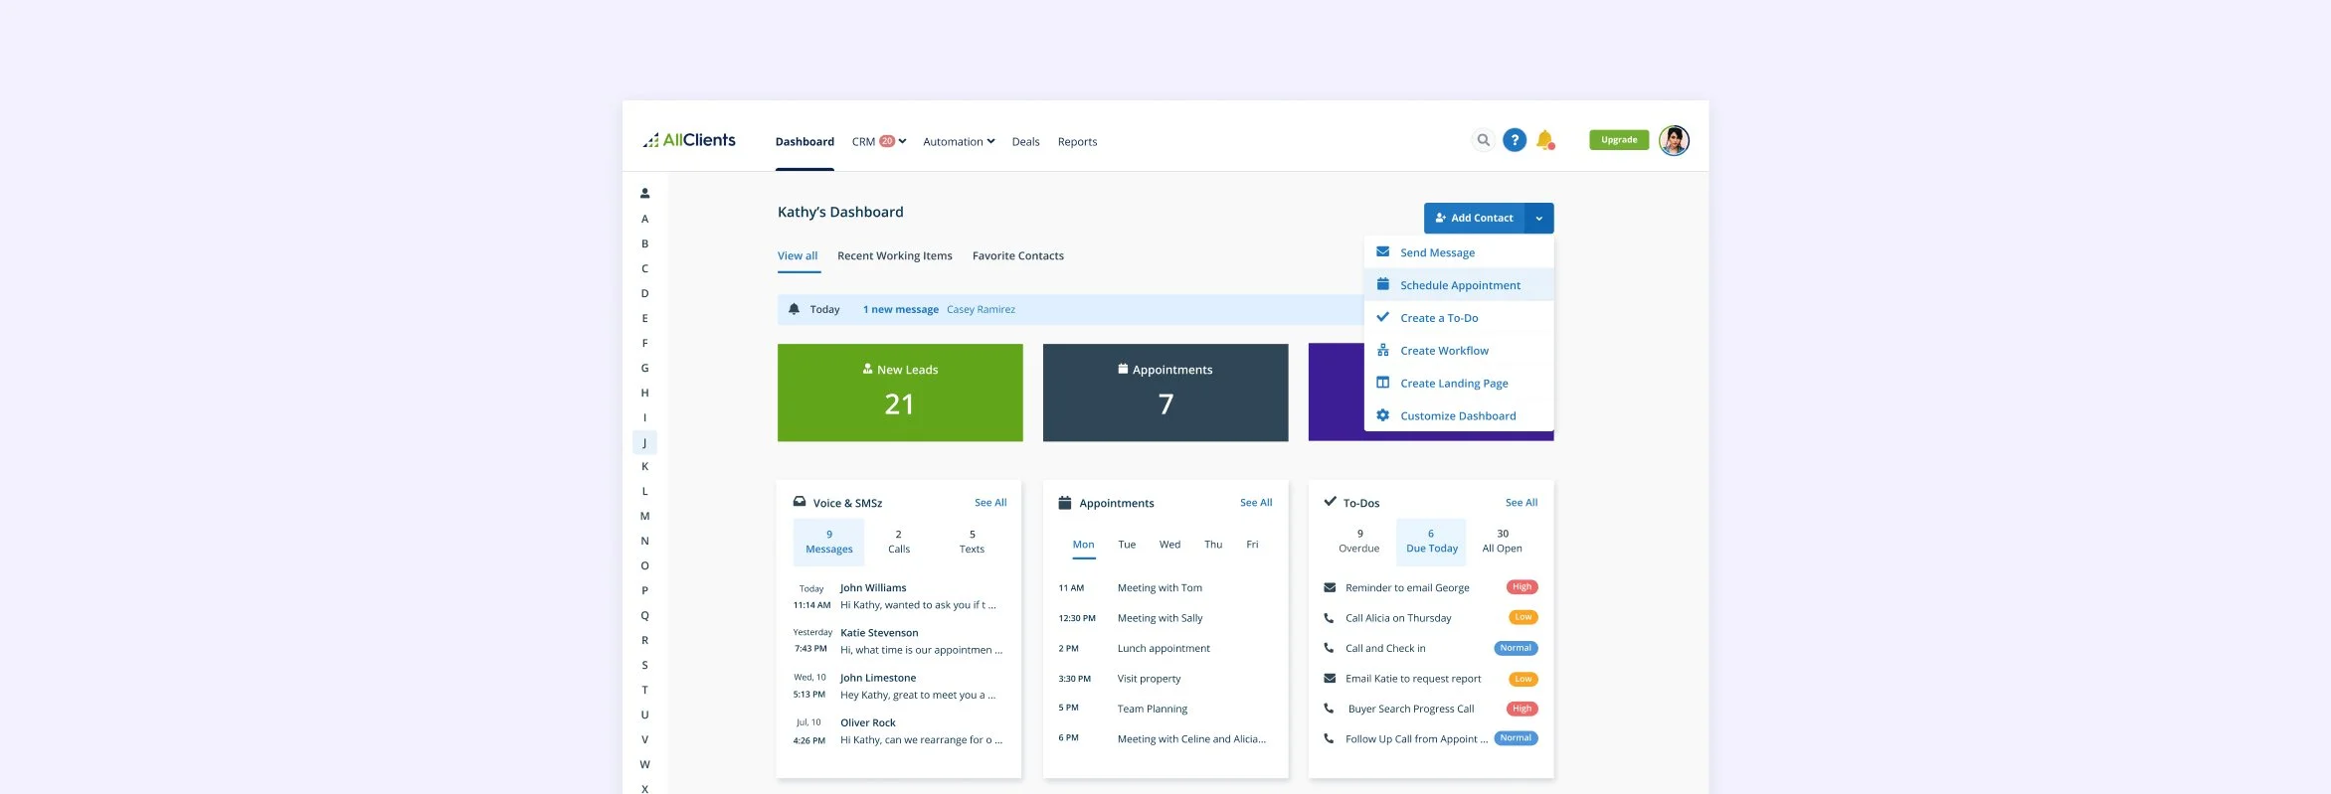Open the search icon in header
2331x794 pixels.
1483,140
